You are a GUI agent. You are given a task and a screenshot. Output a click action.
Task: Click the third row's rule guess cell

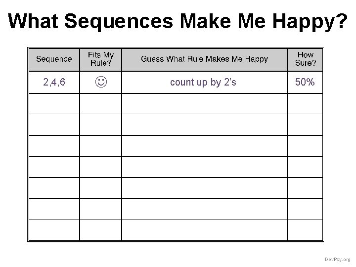click(x=204, y=125)
